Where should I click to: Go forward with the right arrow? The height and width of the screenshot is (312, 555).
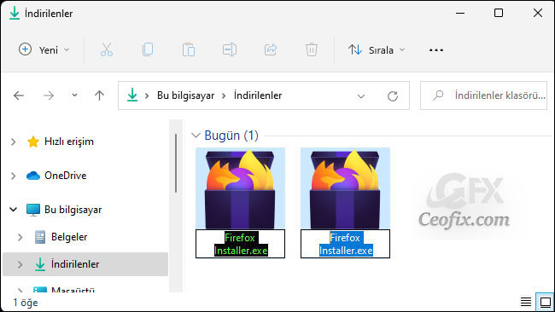49,95
